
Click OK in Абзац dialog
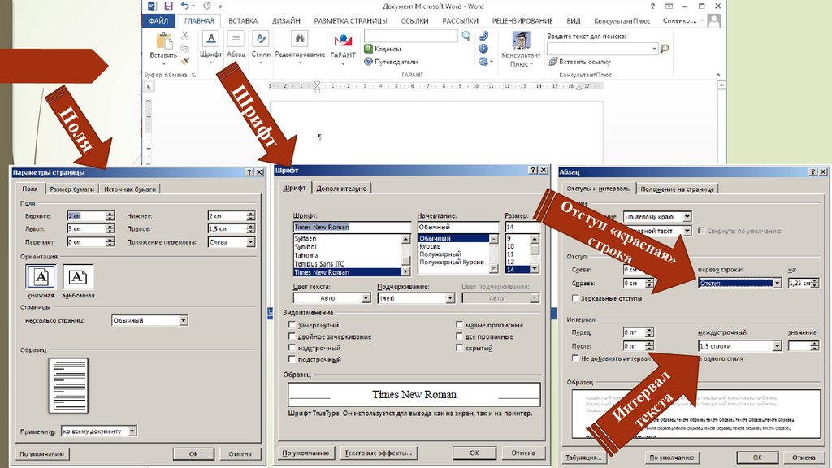point(757,457)
